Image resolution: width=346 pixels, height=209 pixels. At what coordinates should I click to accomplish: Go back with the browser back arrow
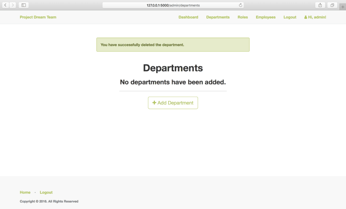[x=6, y=5]
